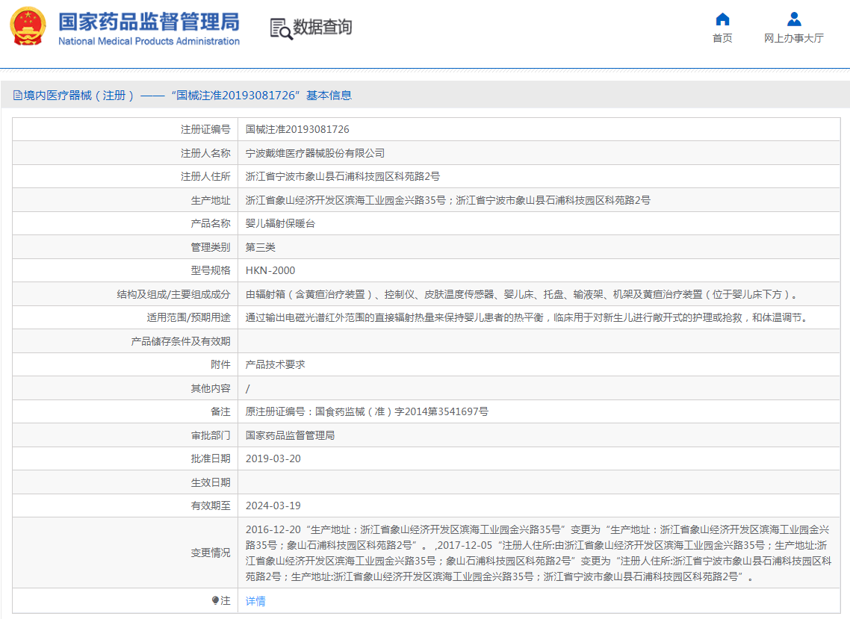The width and height of the screenshot is (850, 619).
Task: Click the 批准日期 label
Action: tap(211, 458)
